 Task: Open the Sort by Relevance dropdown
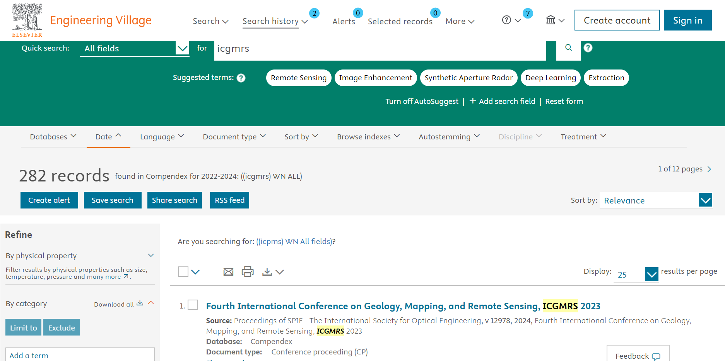coord(656,200)
